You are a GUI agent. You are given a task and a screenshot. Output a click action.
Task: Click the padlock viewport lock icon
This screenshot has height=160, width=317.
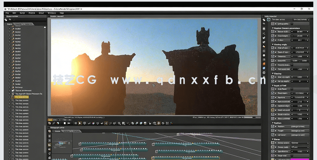click(150, 123)
